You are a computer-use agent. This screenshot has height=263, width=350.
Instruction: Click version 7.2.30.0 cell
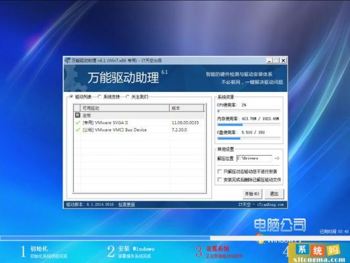(179, 130)
